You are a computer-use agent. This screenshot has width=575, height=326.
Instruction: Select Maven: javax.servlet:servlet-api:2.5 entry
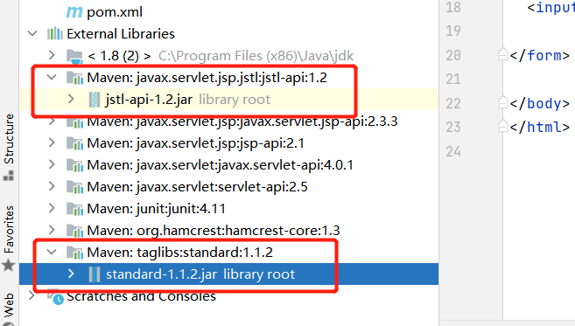(x=197, y=187)
